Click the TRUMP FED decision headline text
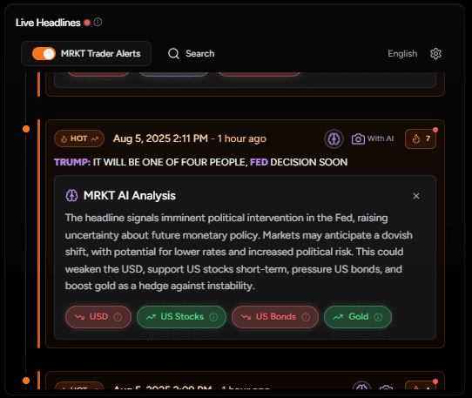This screenshot has width=472, height=398. click(201, 162)
